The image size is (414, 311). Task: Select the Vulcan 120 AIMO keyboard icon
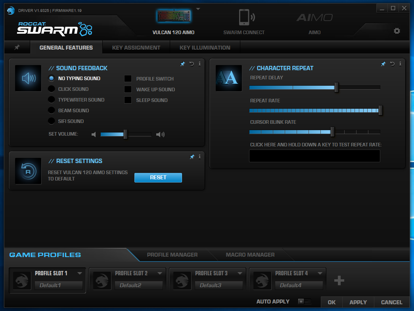174,16
